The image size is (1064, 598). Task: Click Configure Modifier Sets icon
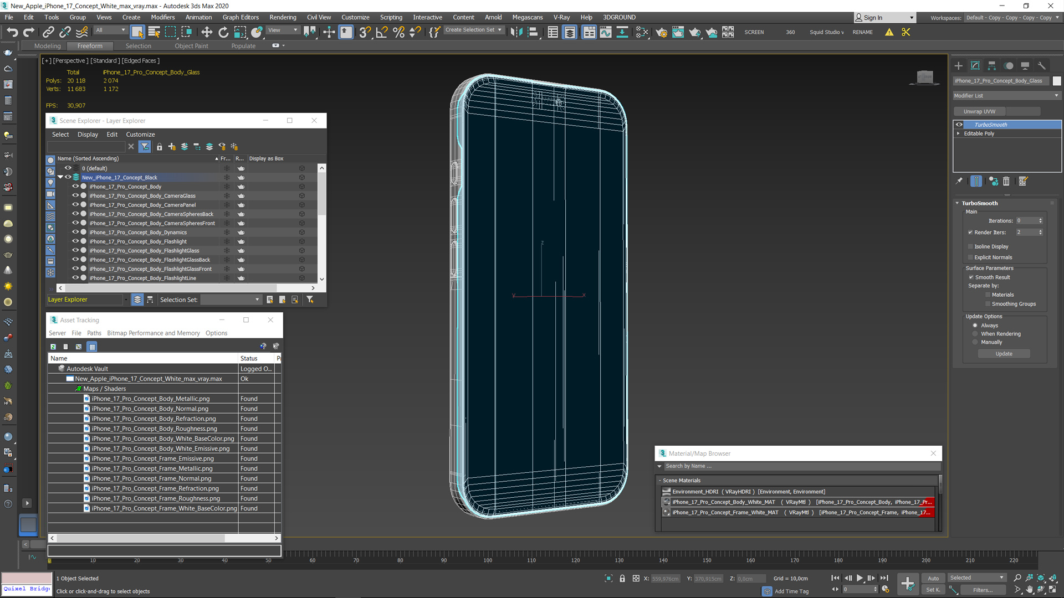coord(1023,181)
